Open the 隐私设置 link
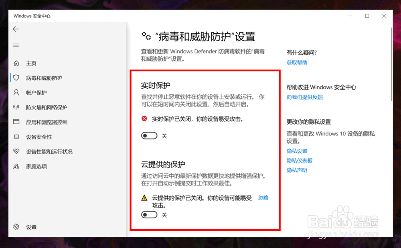The width and height of the screenshot is (401, 248). pyautogui.click(x=297, y=151)
